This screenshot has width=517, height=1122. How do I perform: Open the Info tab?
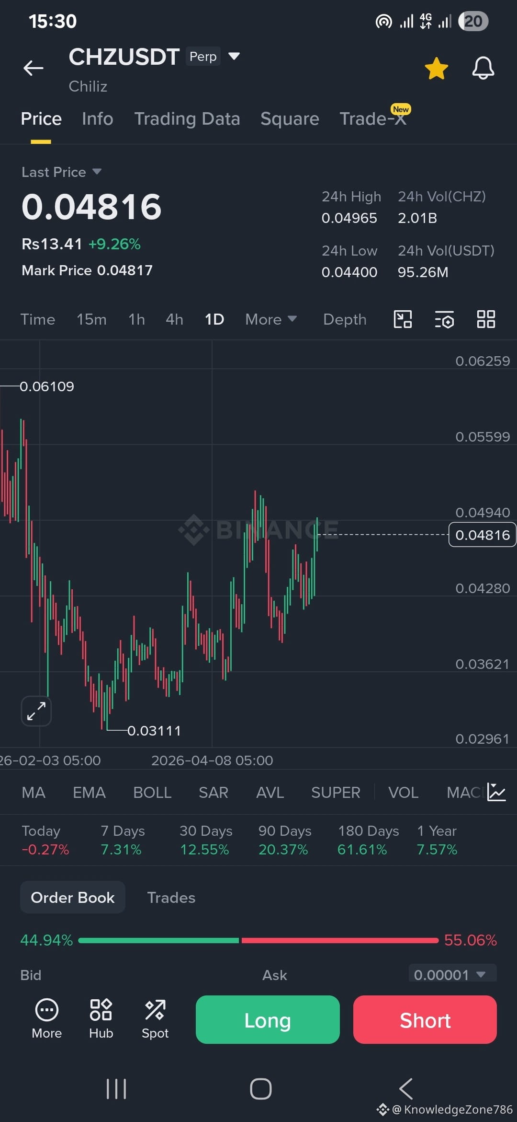click(98, 119)
